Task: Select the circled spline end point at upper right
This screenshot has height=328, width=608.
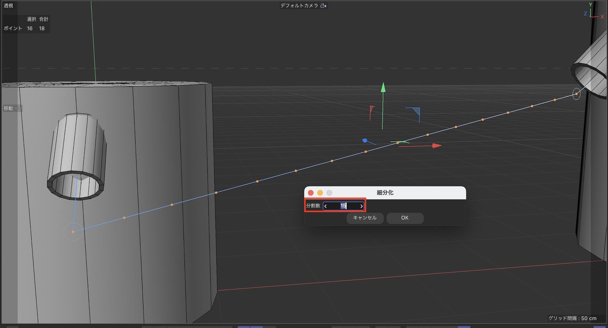Action: tap(576, 94)
